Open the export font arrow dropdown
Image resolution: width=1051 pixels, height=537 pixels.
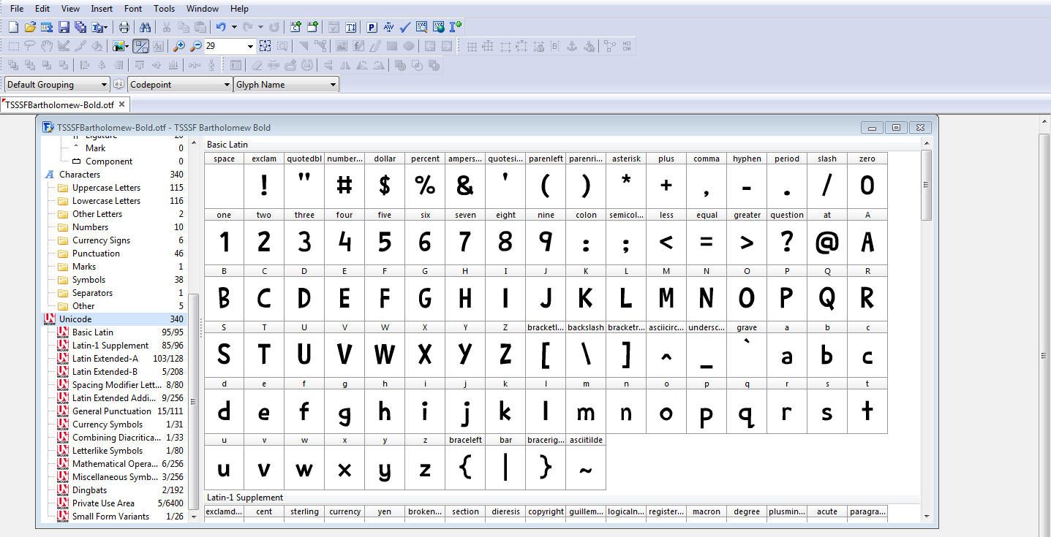[107, 27]
